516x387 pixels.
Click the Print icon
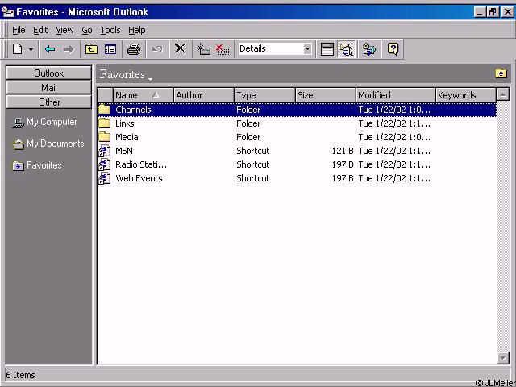point(134,49)
